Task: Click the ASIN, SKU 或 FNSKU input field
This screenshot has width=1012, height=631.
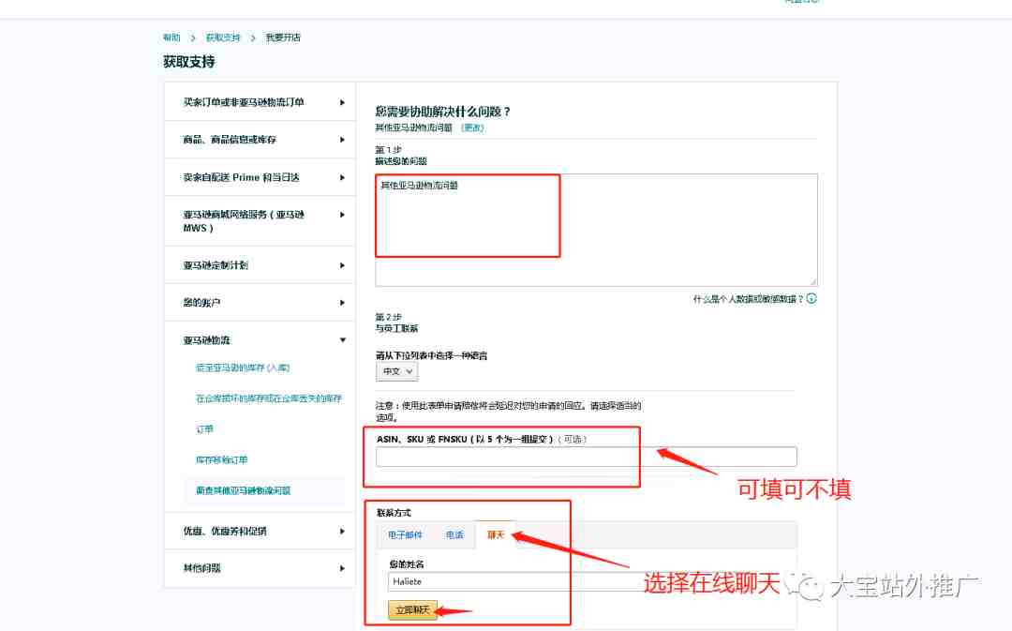Action: 586,457
